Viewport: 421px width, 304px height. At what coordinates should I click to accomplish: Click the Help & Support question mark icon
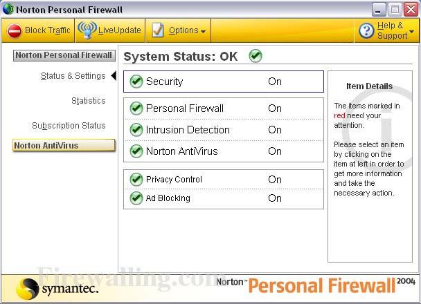(366, 30)
